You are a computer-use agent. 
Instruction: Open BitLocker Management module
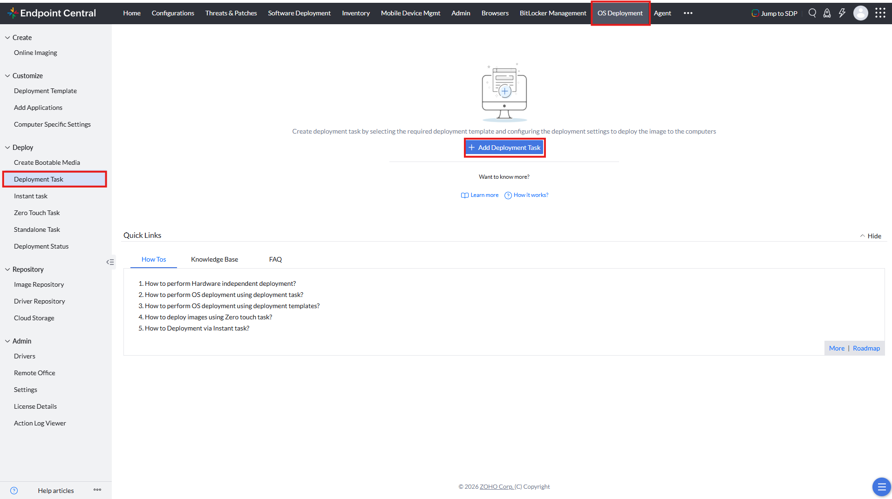coord(553,13)
